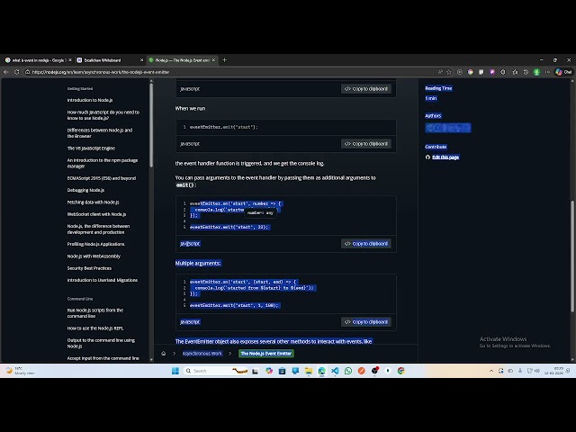Open Introduction to Userland Migrations link
This screenshot has height=432, width=576.
(102, 280)
